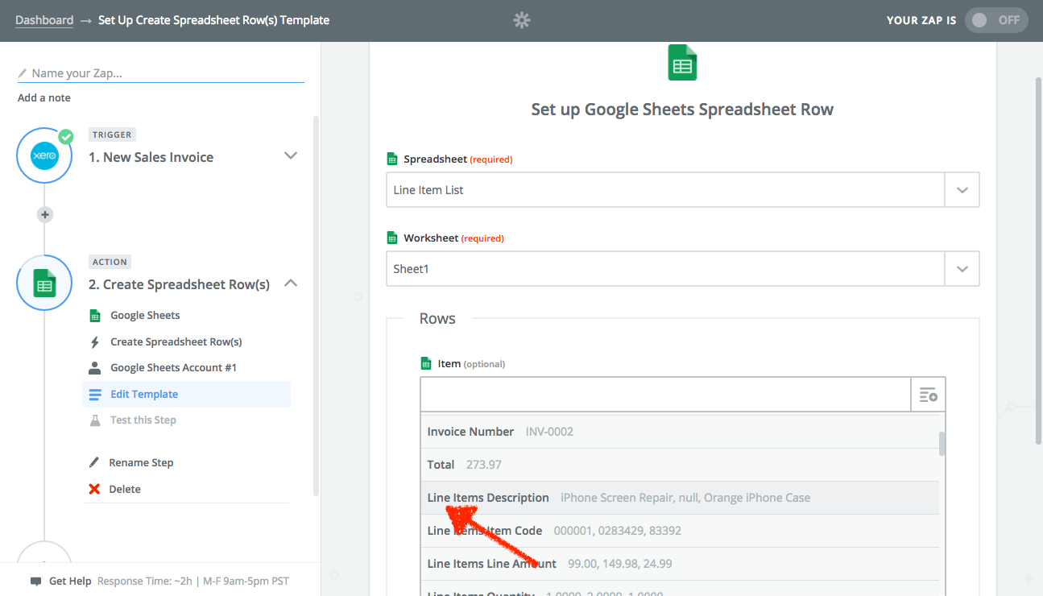This screenshot has height=596, width=1043.
Task: Select the Line Items Description option
Action: (x=680, y=498)
